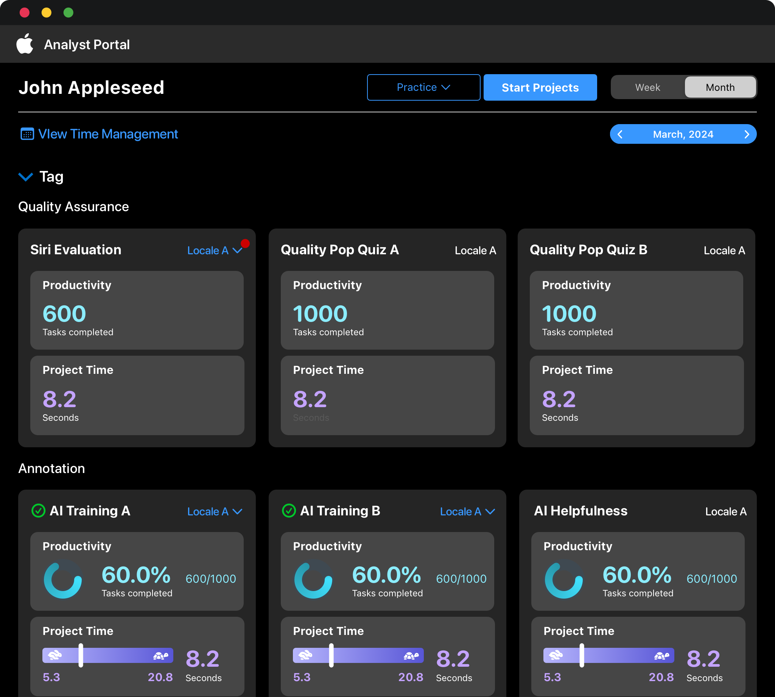Collapse the Tag section
This screenshot has width=775, height=697.
[x=26, y=177]
